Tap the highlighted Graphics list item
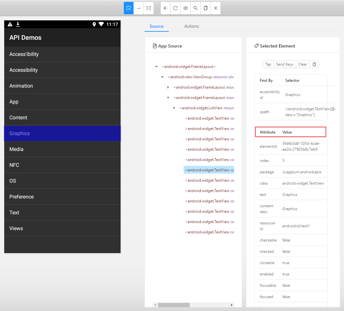 pyautogui.click(x=62, y=133)
